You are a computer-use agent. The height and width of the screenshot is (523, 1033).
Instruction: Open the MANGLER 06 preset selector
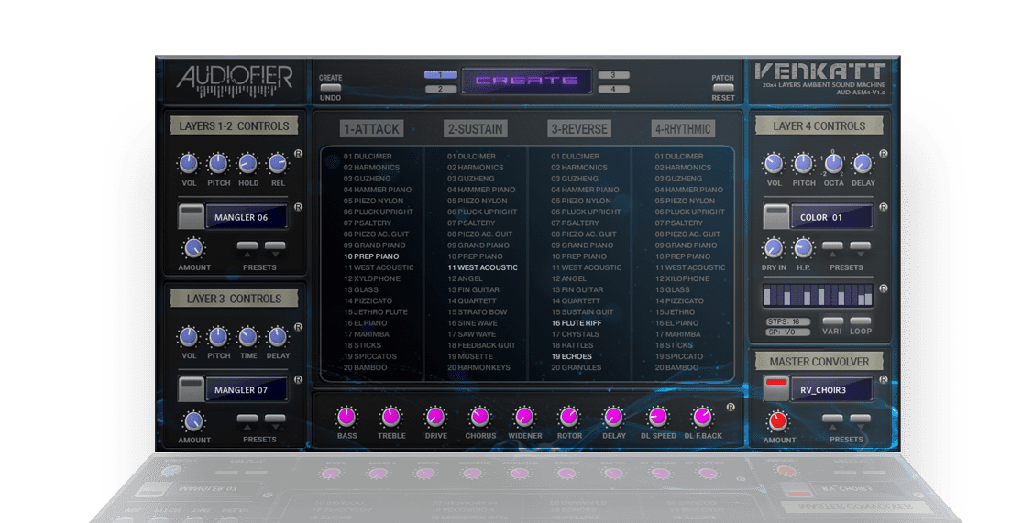[247, 217]
